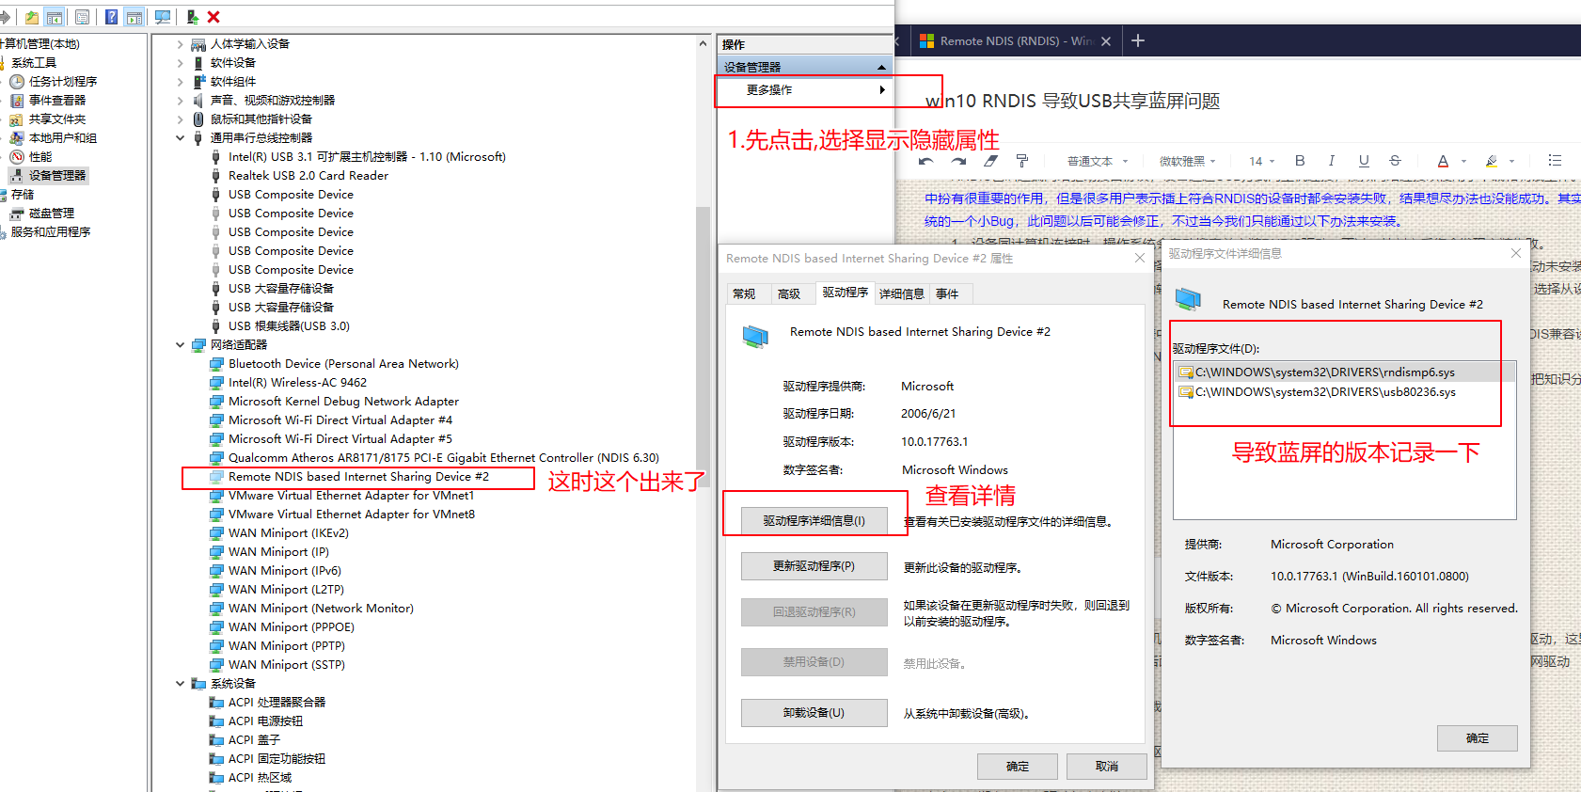Viewport: 1581px width, 792px height.
Task: Expand the 声音、视频和游戏控制器 category
Action: point(180,101)
